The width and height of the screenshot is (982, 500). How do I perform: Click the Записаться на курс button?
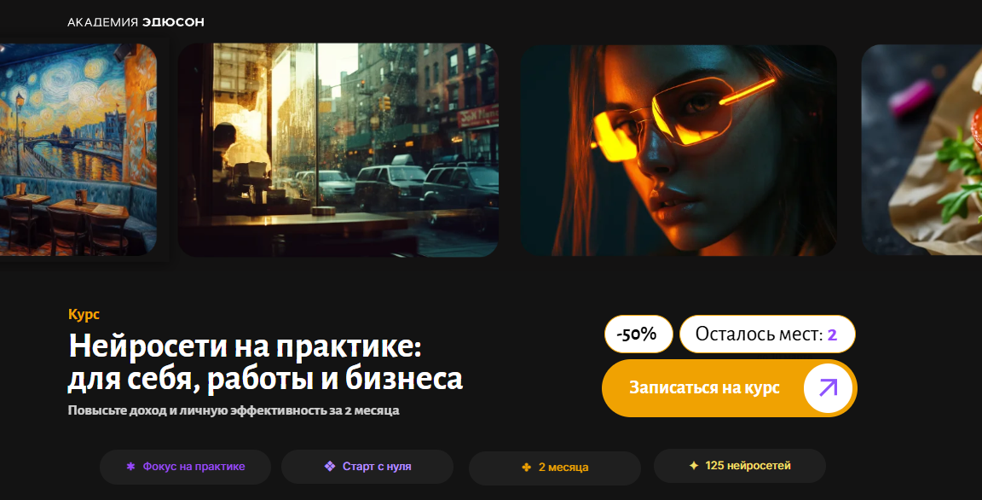(x=729, y=388)
